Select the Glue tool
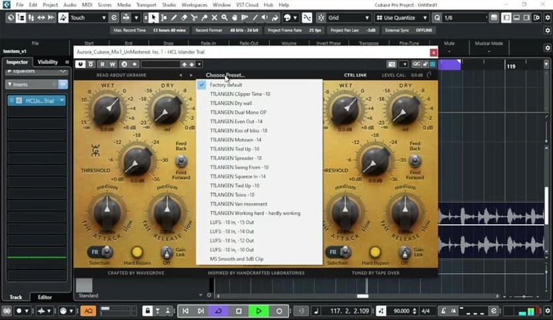The width and height of the screenshot is (553, 320). coord(204,18)
